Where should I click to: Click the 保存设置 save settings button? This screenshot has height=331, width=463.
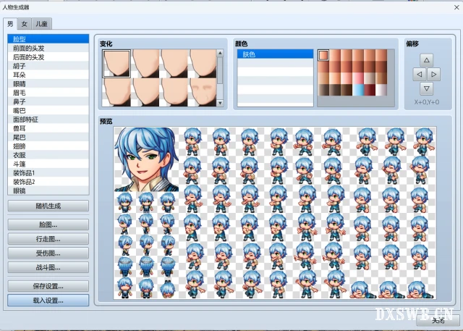pos(48,286)
